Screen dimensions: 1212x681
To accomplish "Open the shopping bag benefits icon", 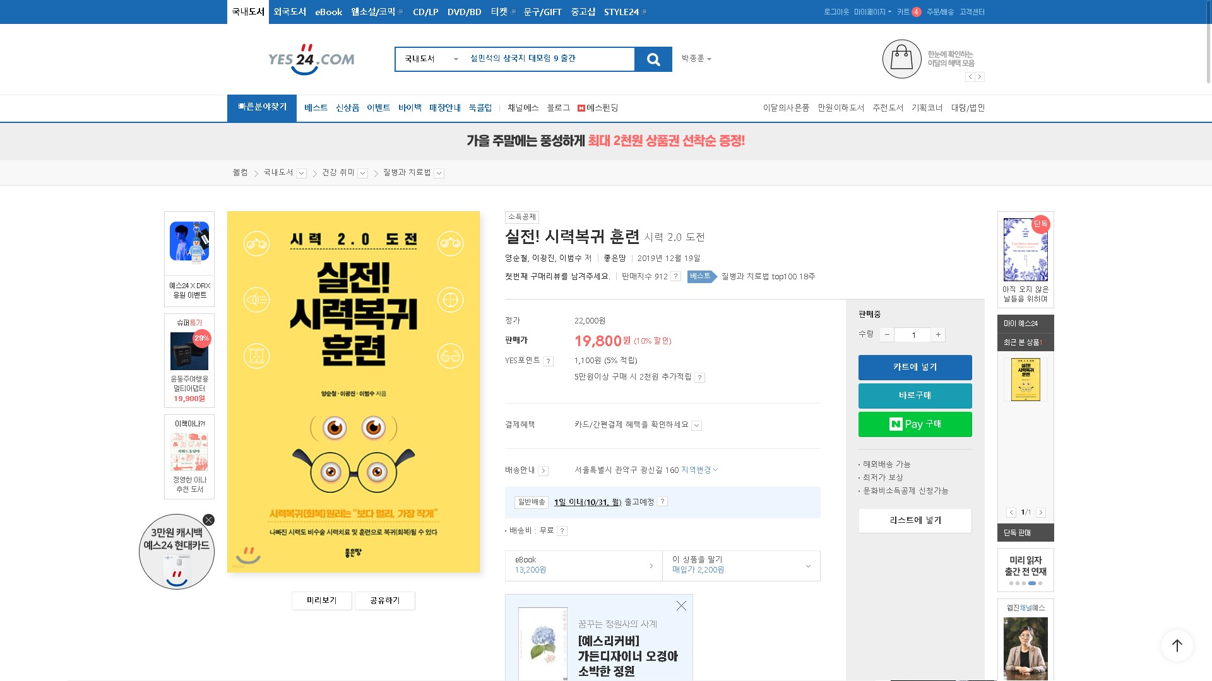I will coord(901,59).
